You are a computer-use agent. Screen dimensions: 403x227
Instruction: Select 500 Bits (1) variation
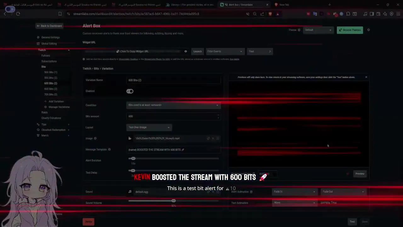point(51,72)
